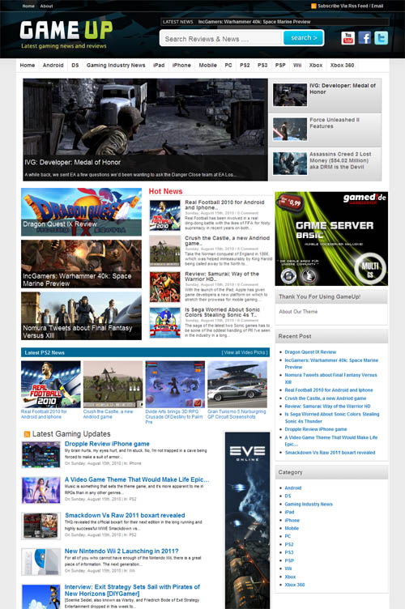Click the orange RSS icon beside Subscribe link
This screenshot has width=405, height=609.
(313, 6)
